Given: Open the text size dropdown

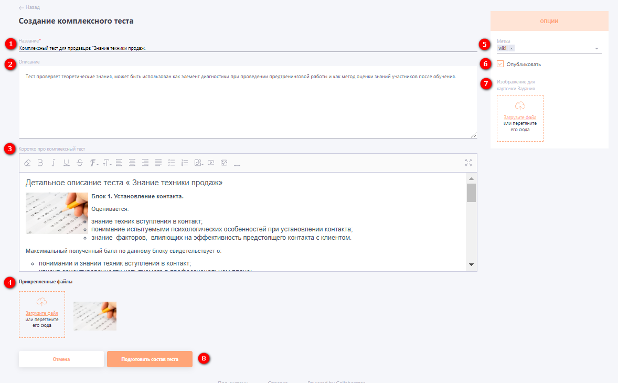Looking at the screenshot, I should pos(106,163).
